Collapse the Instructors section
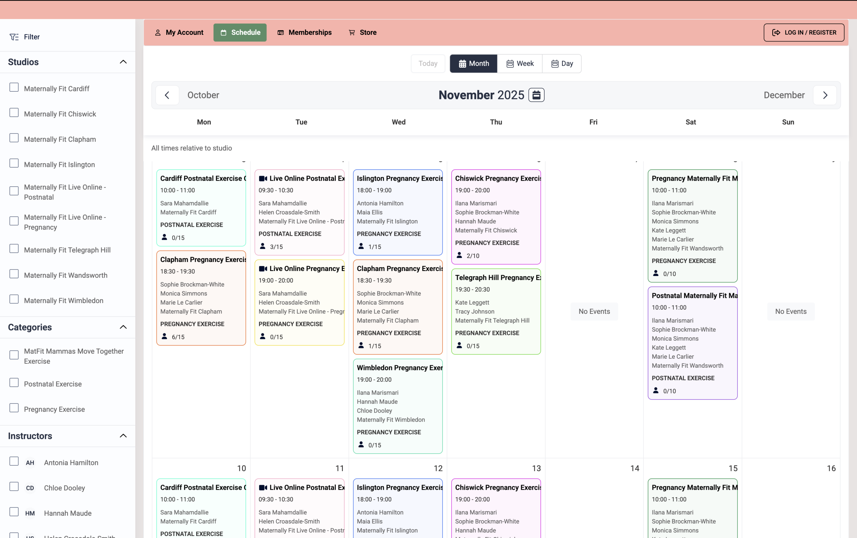Viewport: 857px width, 538px height. click(x=123, y=436)
